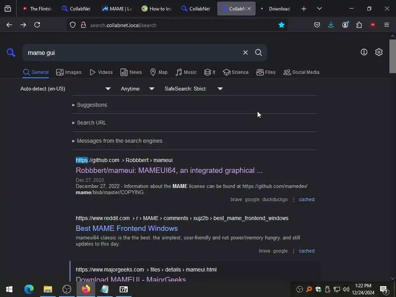This screenshot has width=396, height=297.
Task: Open the Windows Start menu
Action: pos(9,289)
